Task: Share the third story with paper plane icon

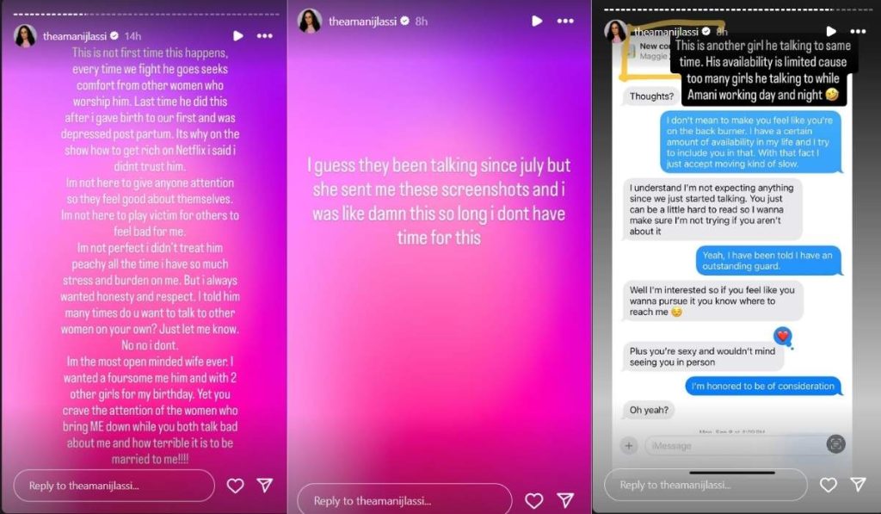Action: tap(858, 484)
